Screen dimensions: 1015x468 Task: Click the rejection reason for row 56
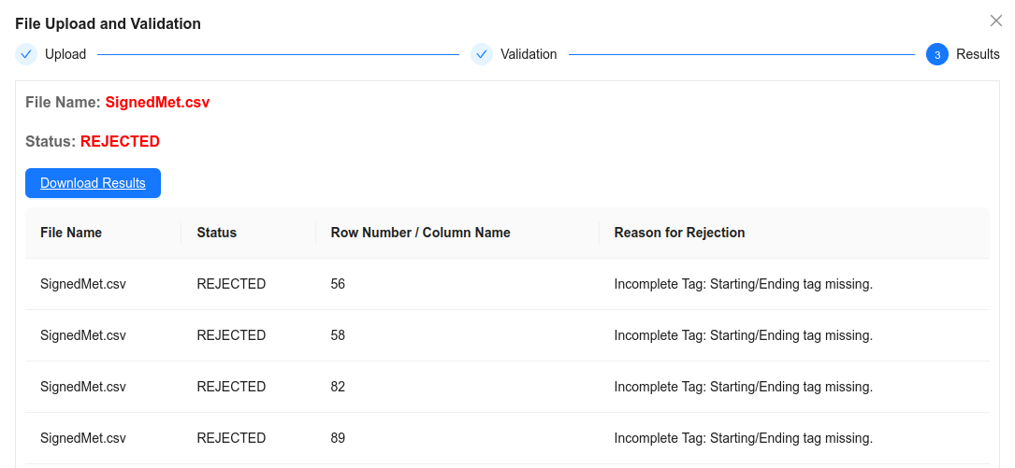[743, 284]
